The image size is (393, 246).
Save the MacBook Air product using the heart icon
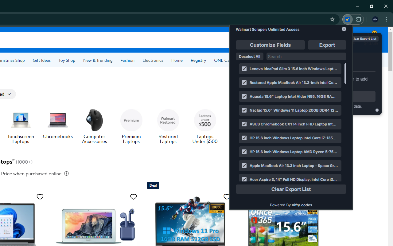134,196
